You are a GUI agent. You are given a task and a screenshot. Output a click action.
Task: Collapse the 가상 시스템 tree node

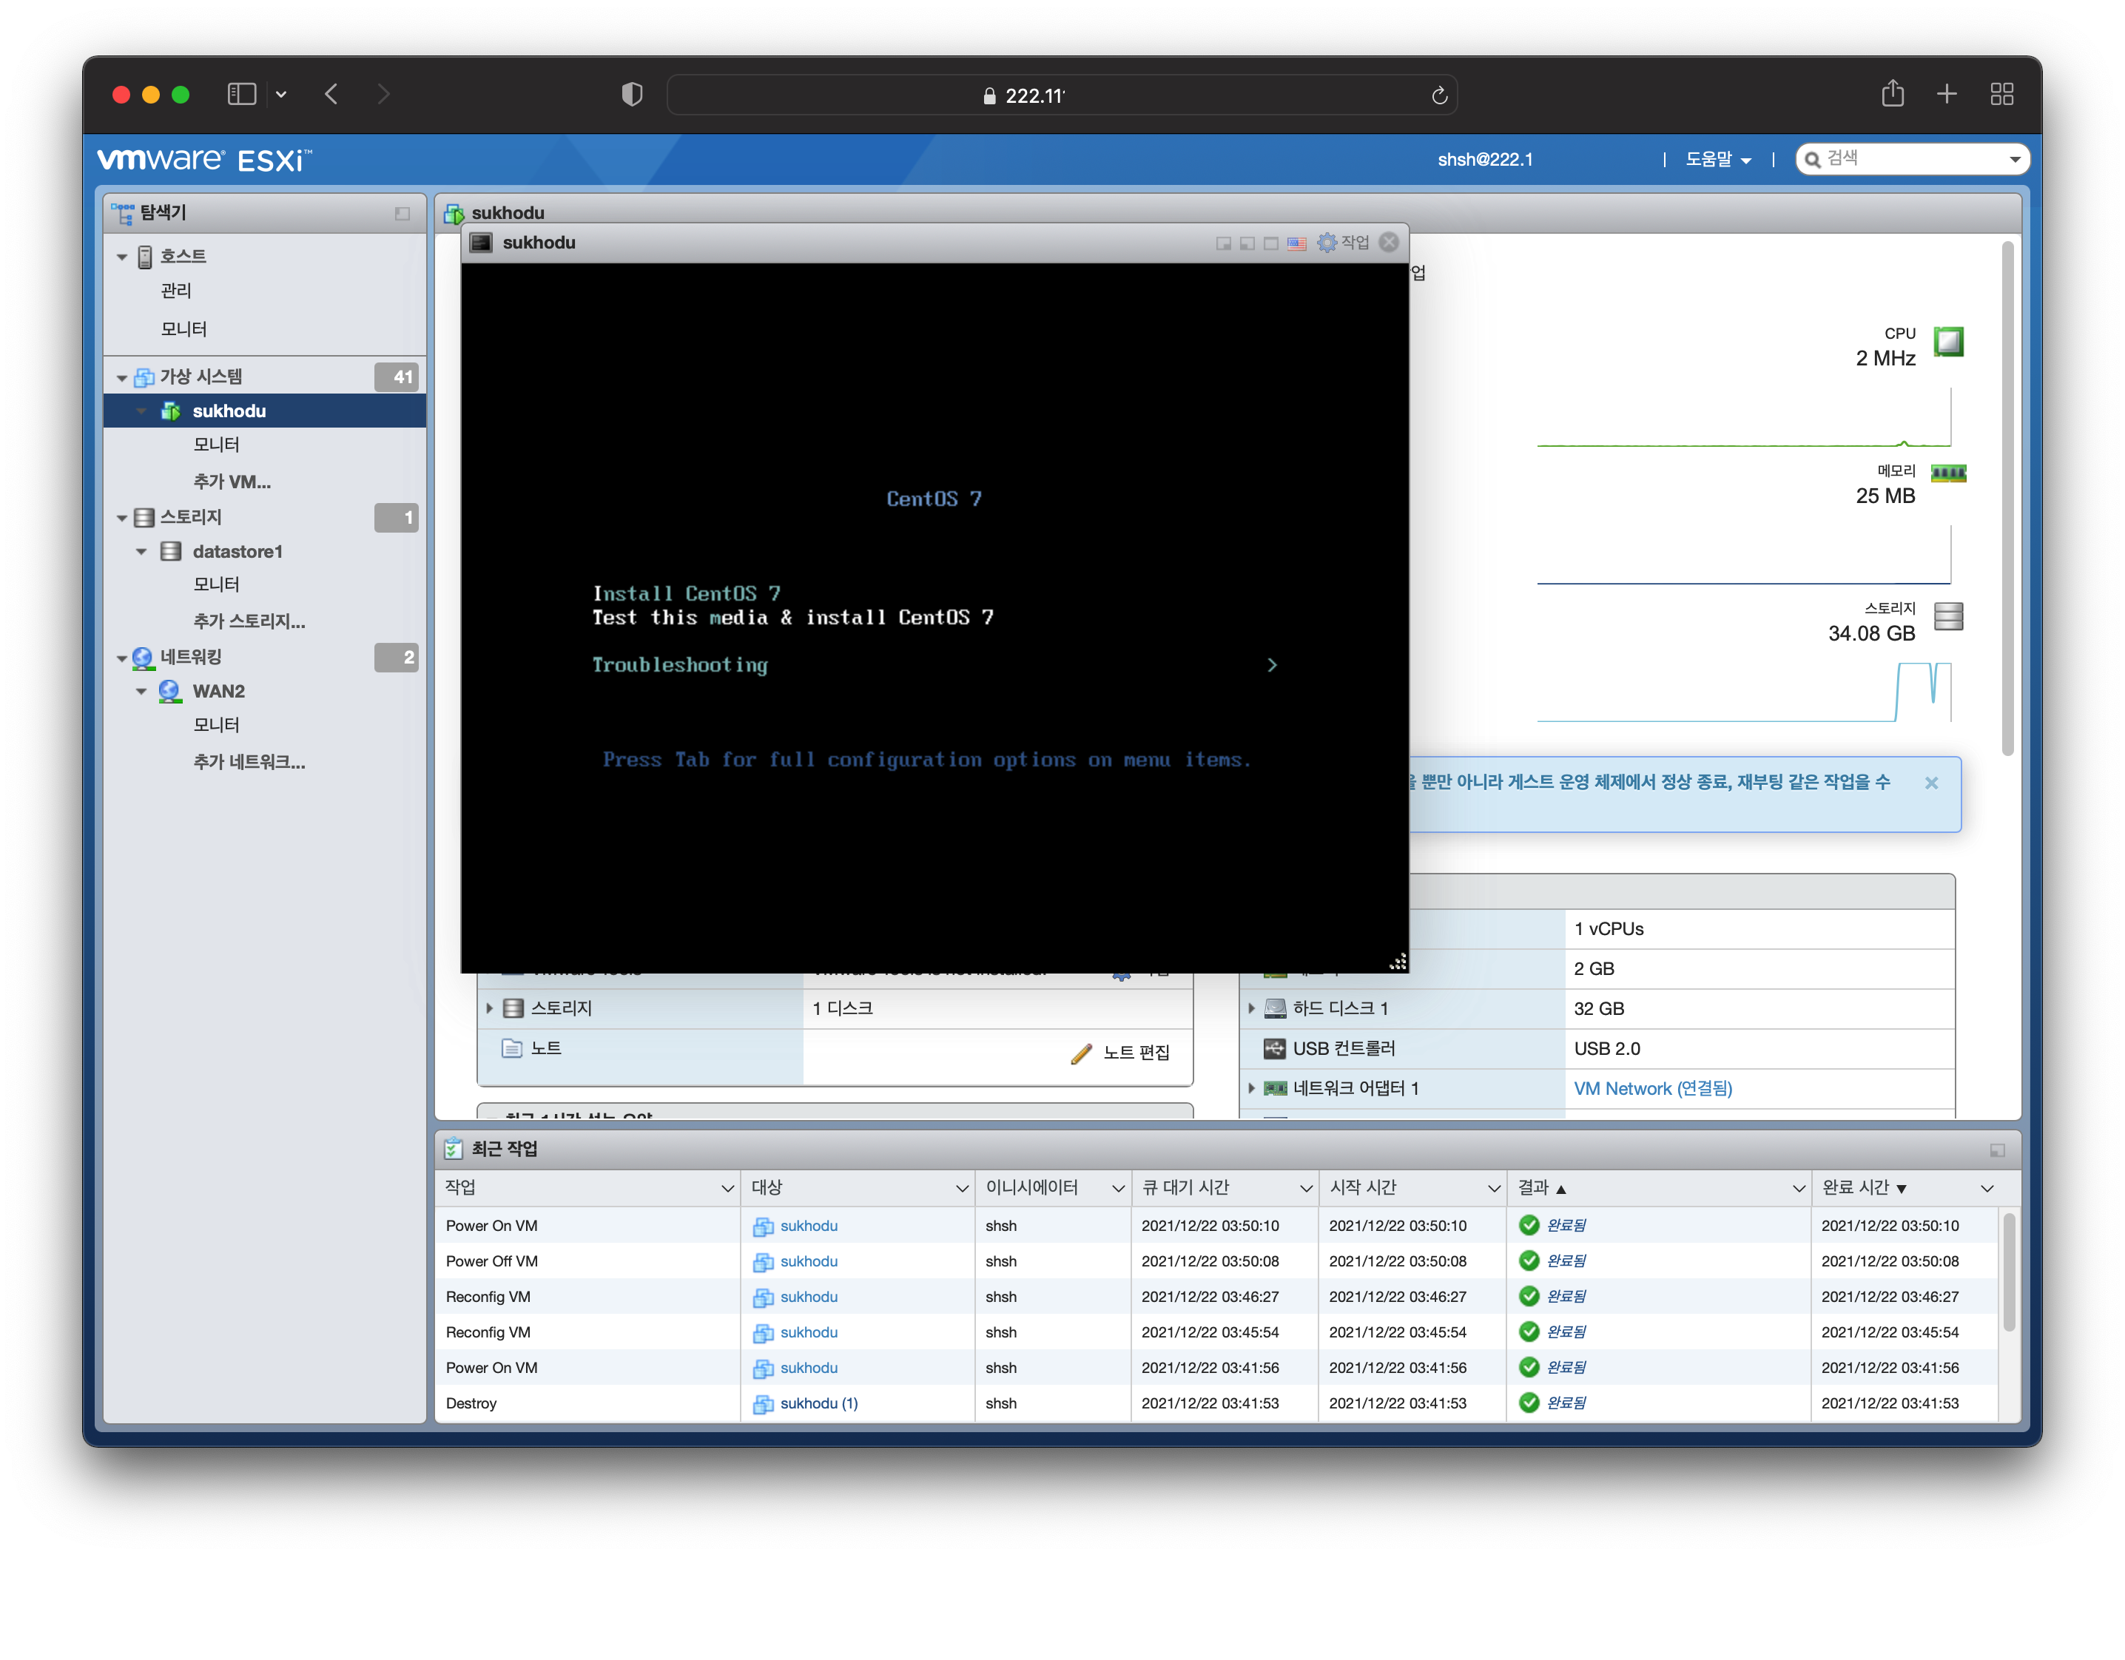click(123, 377)
